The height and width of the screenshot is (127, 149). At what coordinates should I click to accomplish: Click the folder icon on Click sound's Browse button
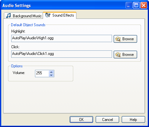(x=118, y=55)
